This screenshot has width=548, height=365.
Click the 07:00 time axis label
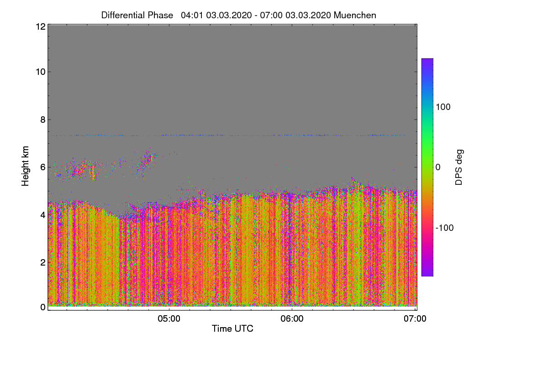415,319
